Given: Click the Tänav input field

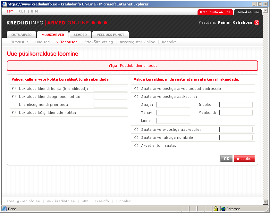Looking at the screenshot, I should (x=173, y=113).
